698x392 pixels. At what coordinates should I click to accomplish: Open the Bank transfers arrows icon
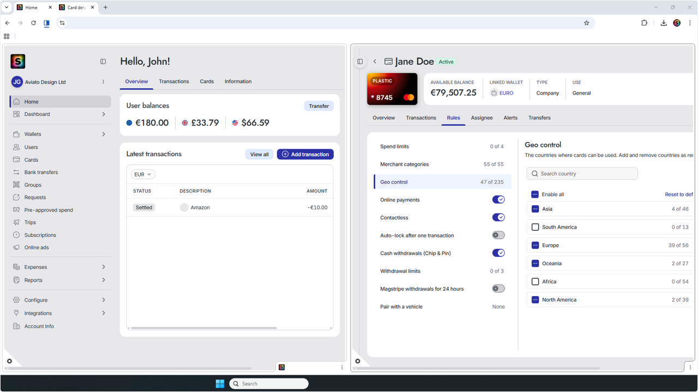[16, 172]
